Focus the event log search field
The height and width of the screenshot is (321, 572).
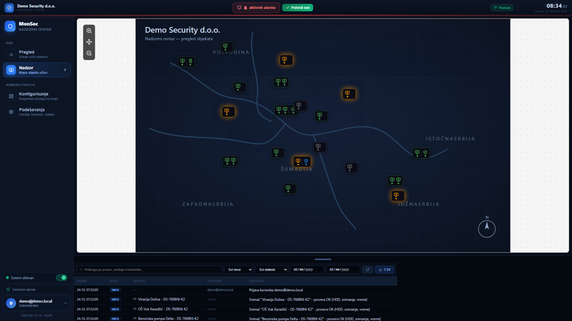149,270
